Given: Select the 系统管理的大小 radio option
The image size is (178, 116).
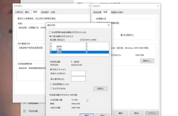Looking at the screenshot, I should coord(51,84).
